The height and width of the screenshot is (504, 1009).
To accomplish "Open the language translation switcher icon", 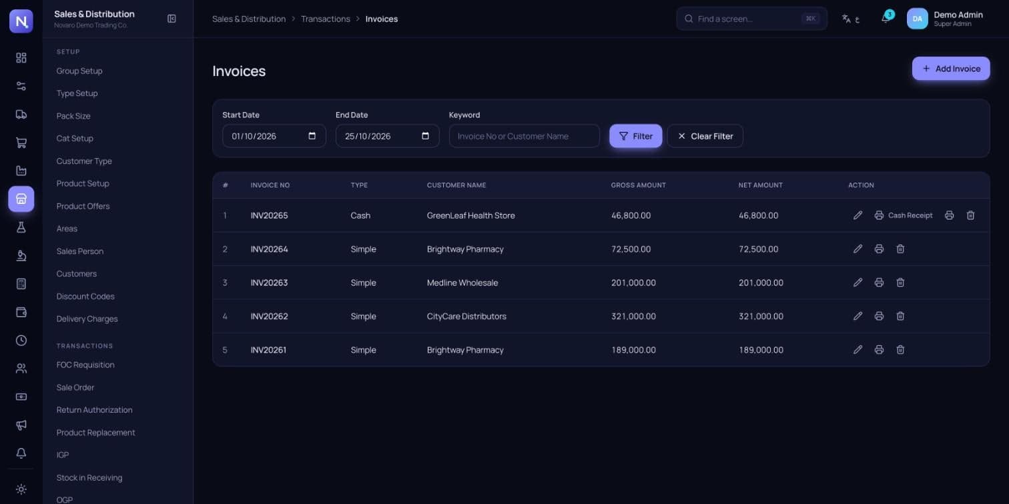I will [x=850, y=19].
